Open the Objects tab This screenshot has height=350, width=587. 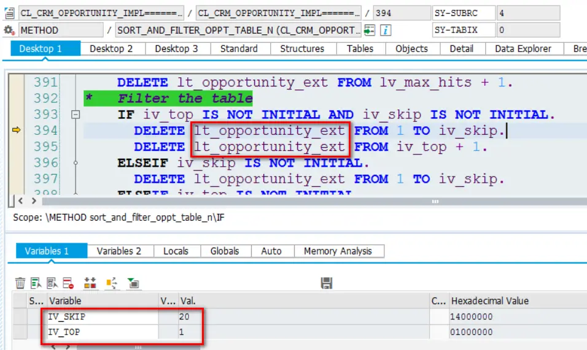411,49
